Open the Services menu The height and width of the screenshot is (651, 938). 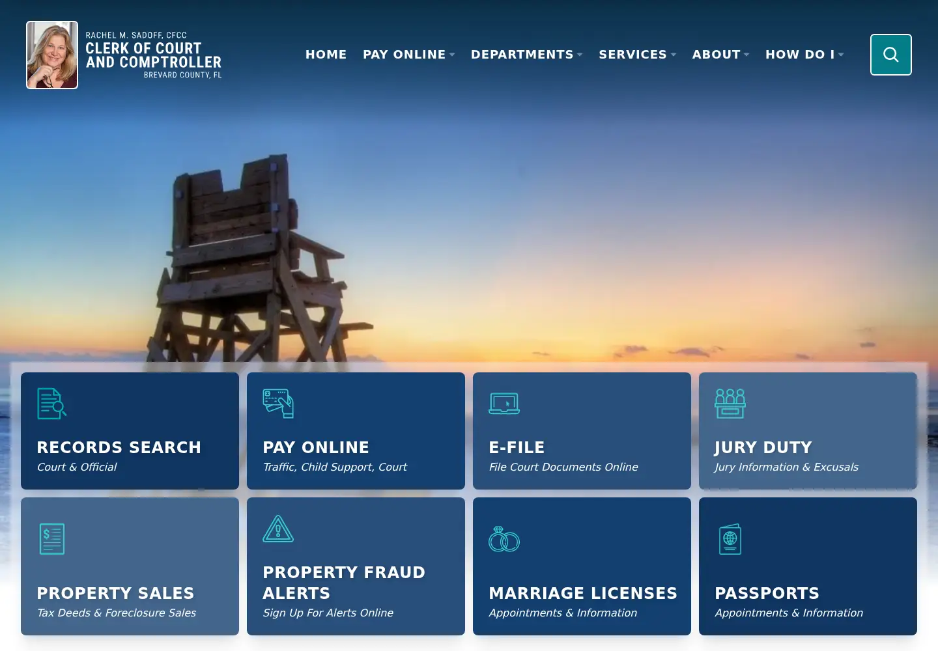click(632, 55)
